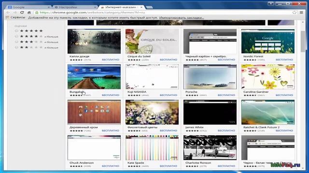Click the Kate Spade theme title
309x173 pixels.
(136, 163)
